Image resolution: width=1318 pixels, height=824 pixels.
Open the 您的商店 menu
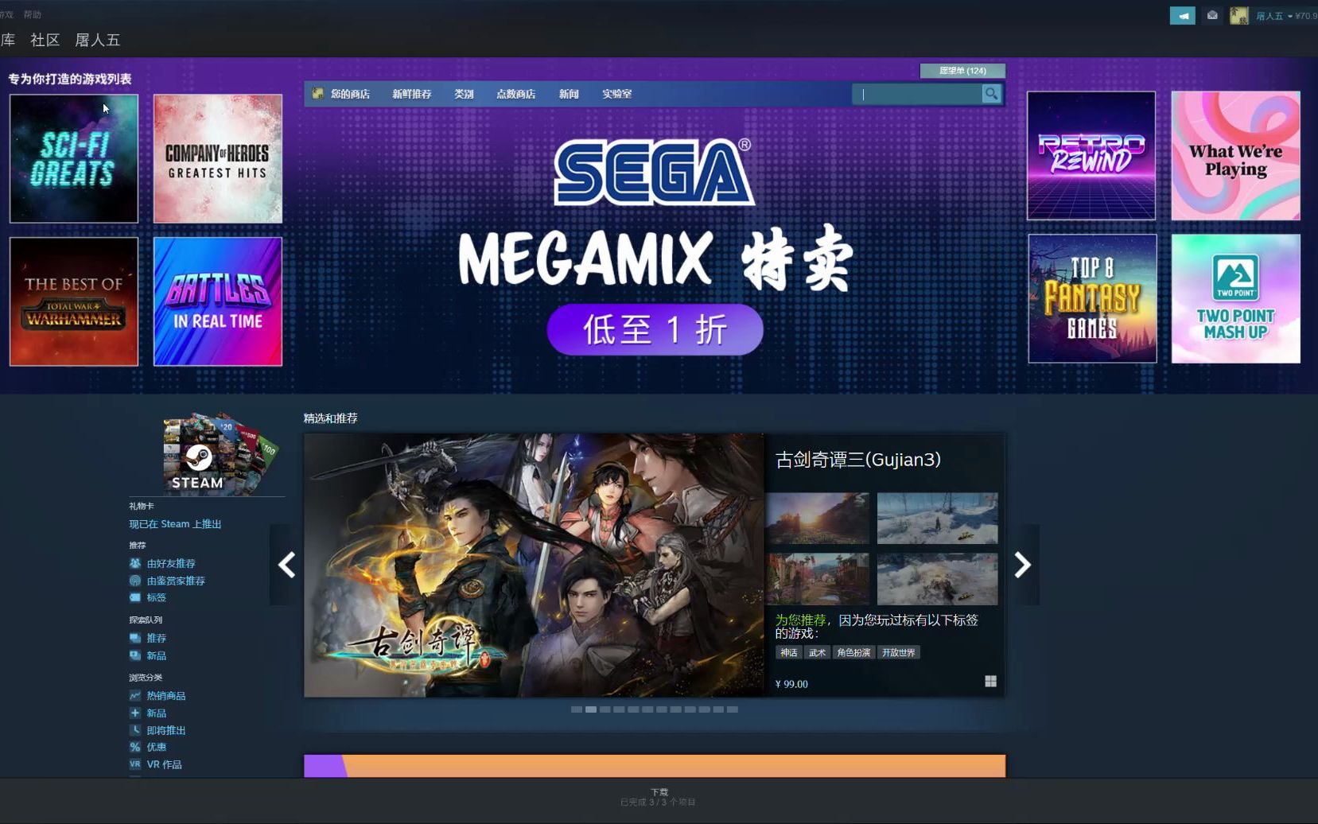pos(350,94)
